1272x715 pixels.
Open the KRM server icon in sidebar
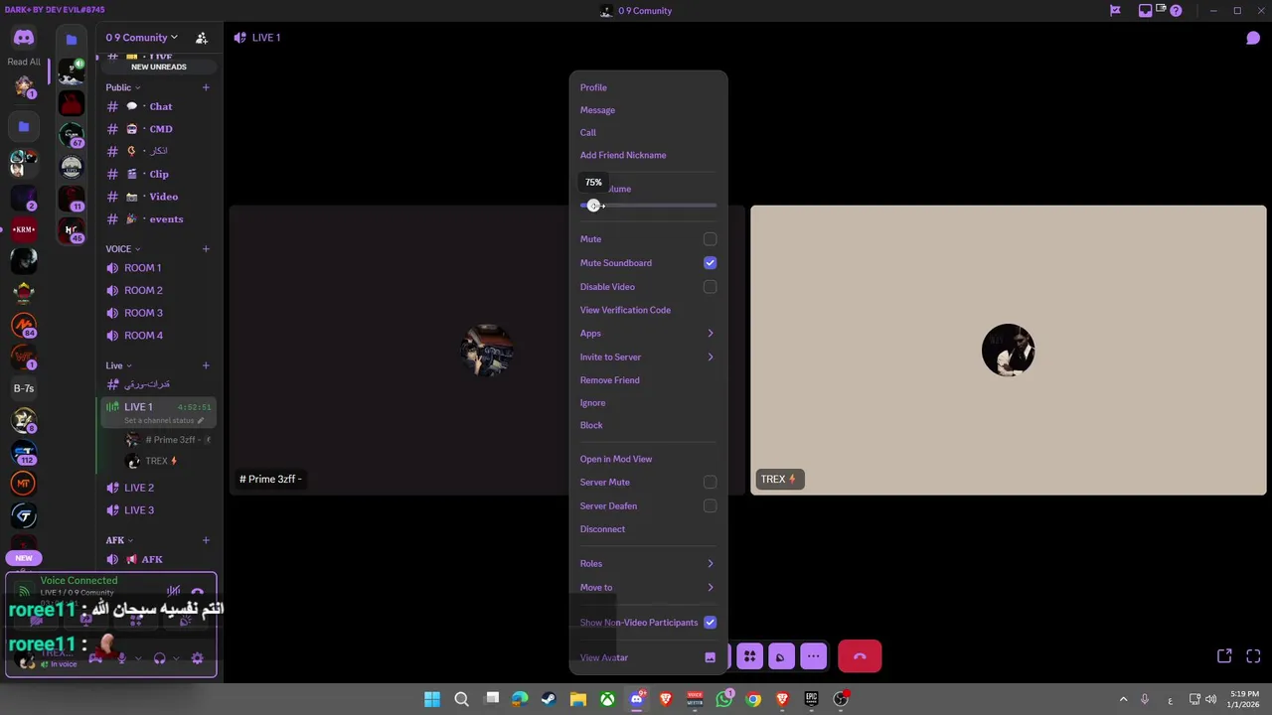pos(24,229)
